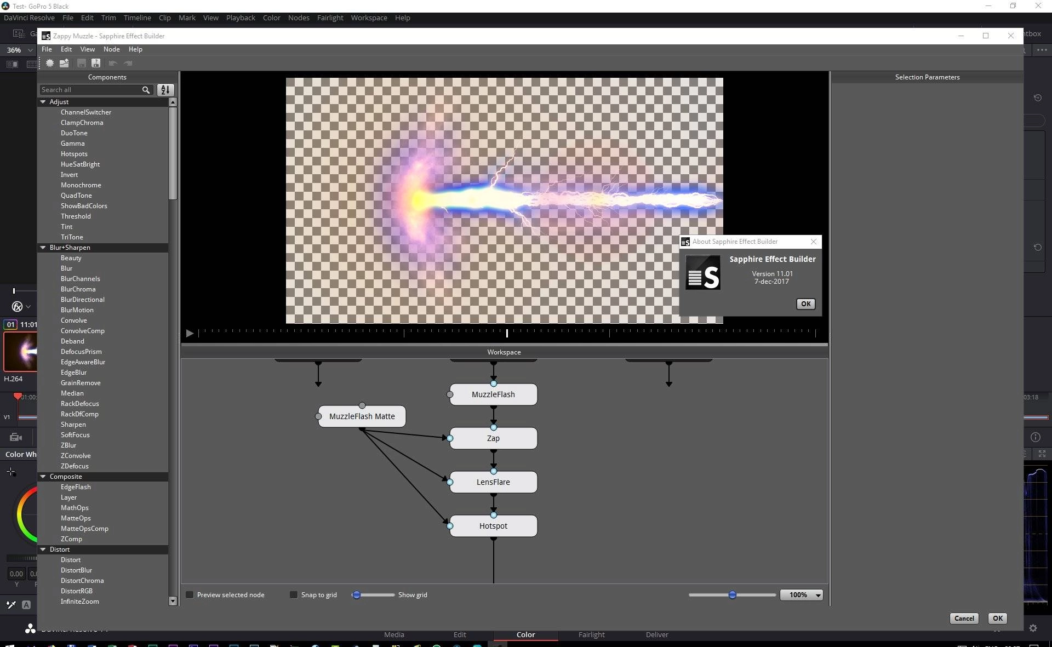This screenshot has width=1052, height=647.
Task: Click the info icon in the Resolve panel
Action: tap(1036, 437)
